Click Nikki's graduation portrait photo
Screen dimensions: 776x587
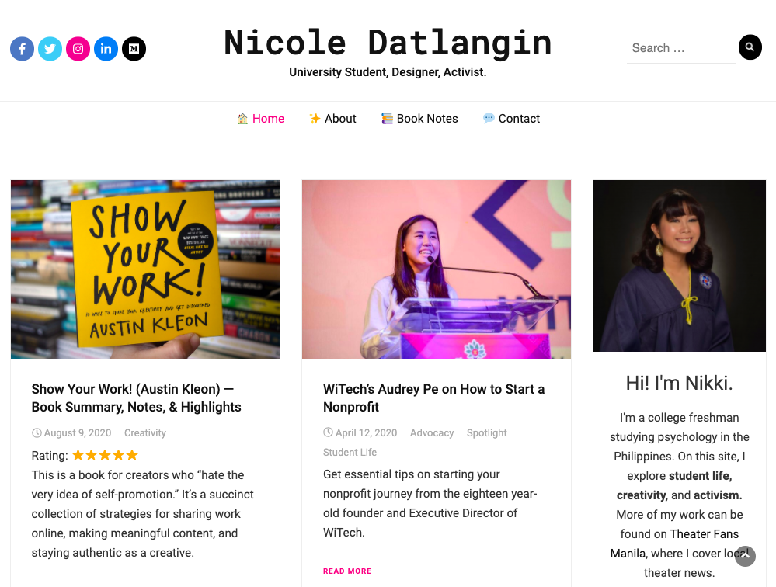(680, 266)
